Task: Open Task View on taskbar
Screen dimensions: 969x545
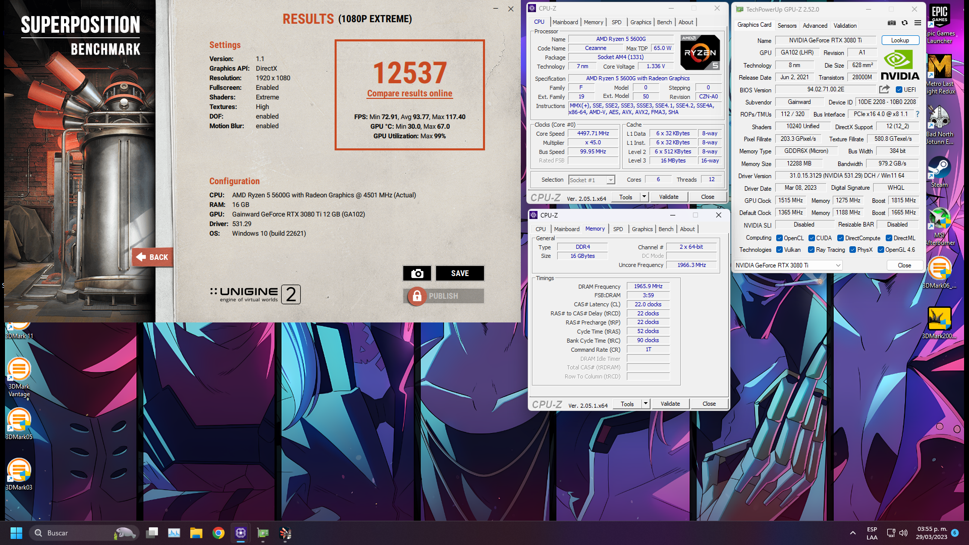Action: (x=152, y=533)
